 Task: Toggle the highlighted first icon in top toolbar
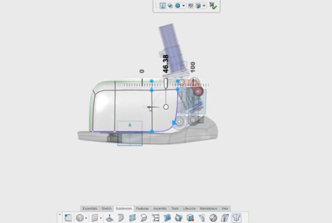pyautogui.click(x=163, y=5)
